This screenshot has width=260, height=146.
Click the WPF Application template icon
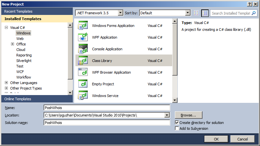click(x=83, y=37)
